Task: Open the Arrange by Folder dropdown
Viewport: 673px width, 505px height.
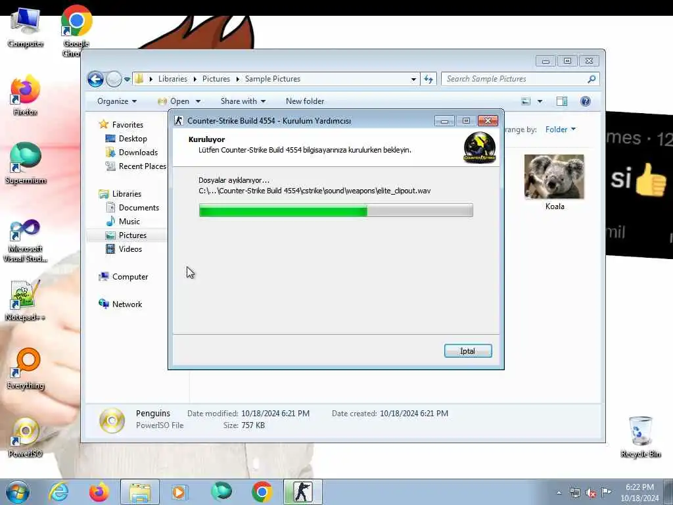Action: click(560, 130)
